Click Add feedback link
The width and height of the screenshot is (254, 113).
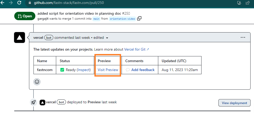coord(143,70)
